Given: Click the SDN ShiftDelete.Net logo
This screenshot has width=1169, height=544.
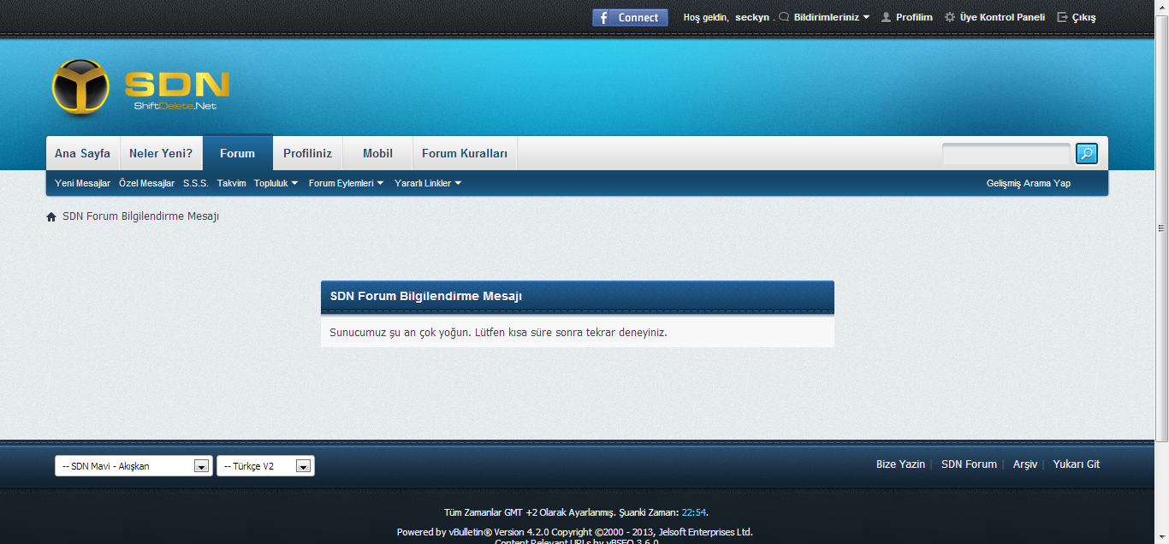Looking at the screenshot, I should point(140,87).
